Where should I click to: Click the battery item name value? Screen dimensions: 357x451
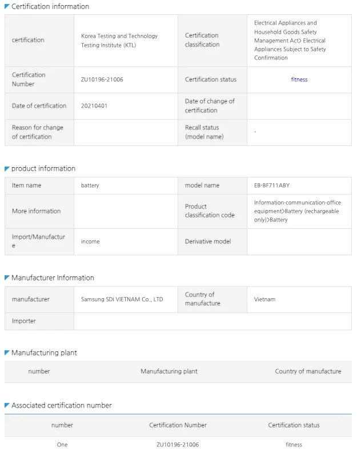coord(90,185)
